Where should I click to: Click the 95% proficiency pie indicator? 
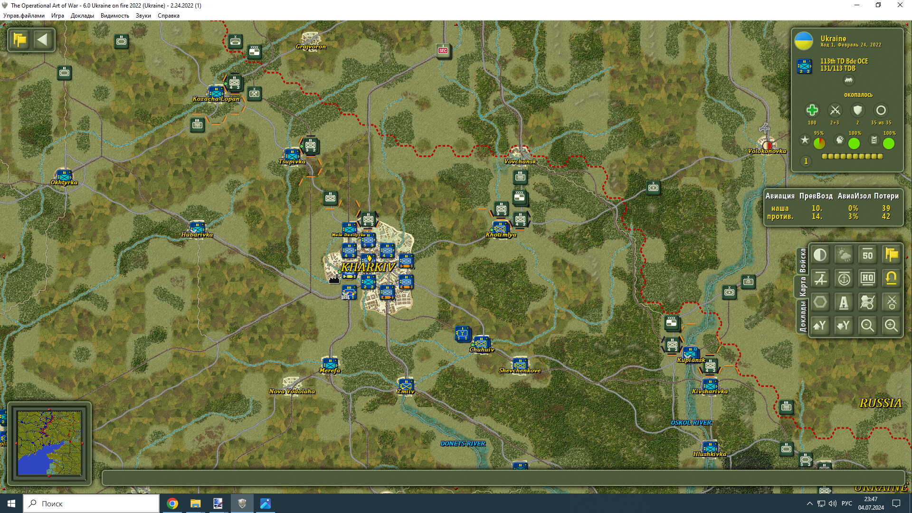coord(819,143)
